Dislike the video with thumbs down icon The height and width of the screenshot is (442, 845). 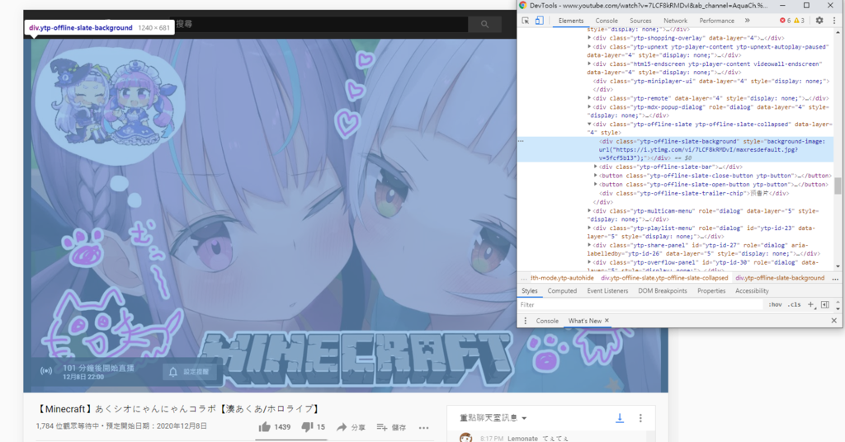[307, 427]
